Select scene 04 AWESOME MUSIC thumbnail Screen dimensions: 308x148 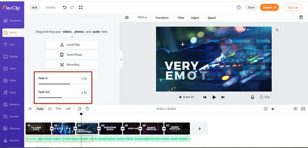pyautogui.click(x=111, y=128)
